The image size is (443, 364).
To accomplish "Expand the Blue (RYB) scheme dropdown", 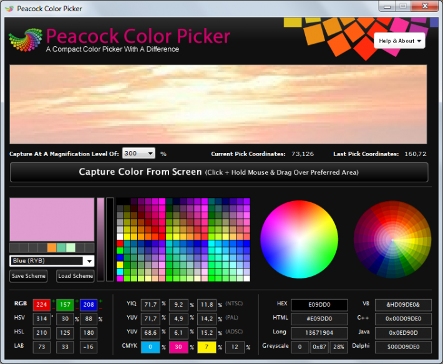I will coord(52,260).
